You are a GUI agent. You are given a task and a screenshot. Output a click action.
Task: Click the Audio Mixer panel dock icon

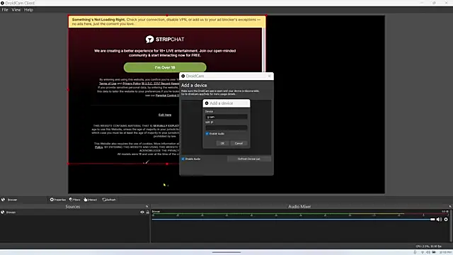(450, 206)
